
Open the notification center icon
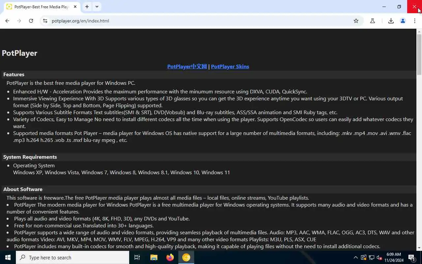click(411, 257)
